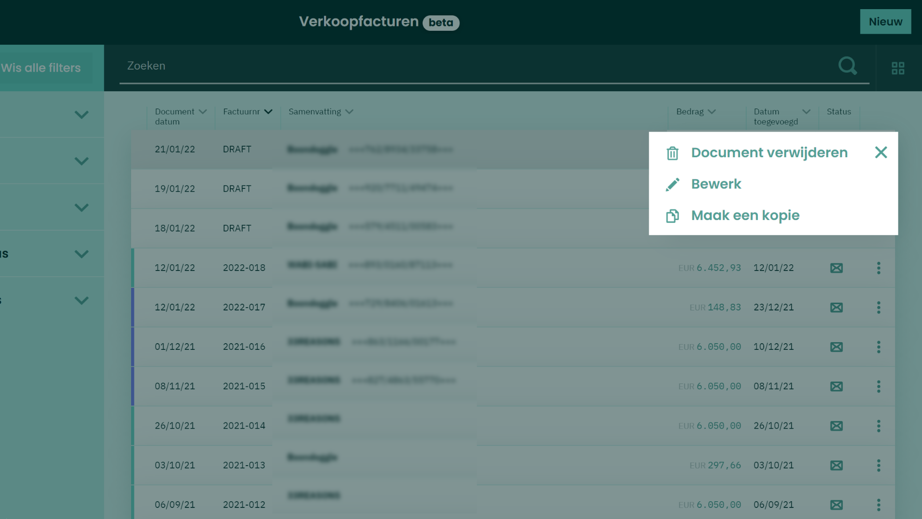This screenshot has width=922, height=519.
Task: Open the Samenvatting column chevron
Action: click(x=349, y=111)
